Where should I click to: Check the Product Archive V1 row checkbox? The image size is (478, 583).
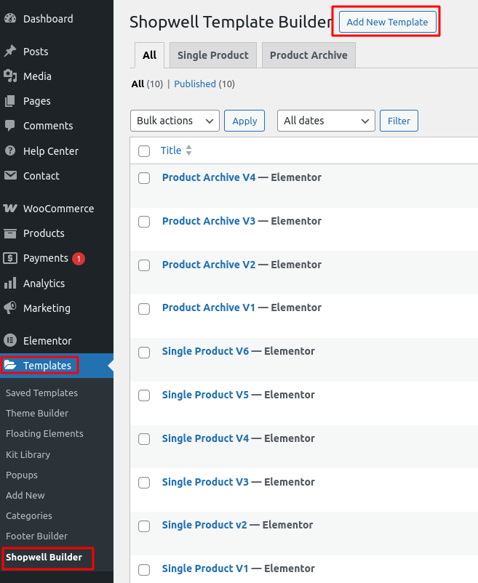(x=144, y=309)
